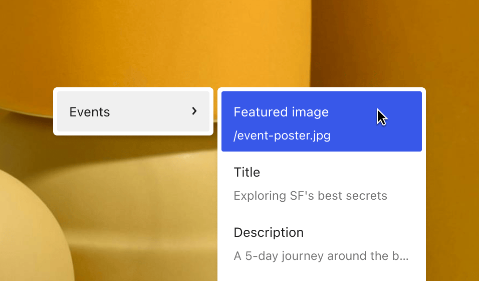Click the "Events" label text

(x=90, y=112)
